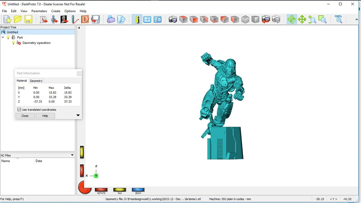Toggle the Geometry operation light bulb
The width and height of the screenshot is (361, 203).
point(13,43)
